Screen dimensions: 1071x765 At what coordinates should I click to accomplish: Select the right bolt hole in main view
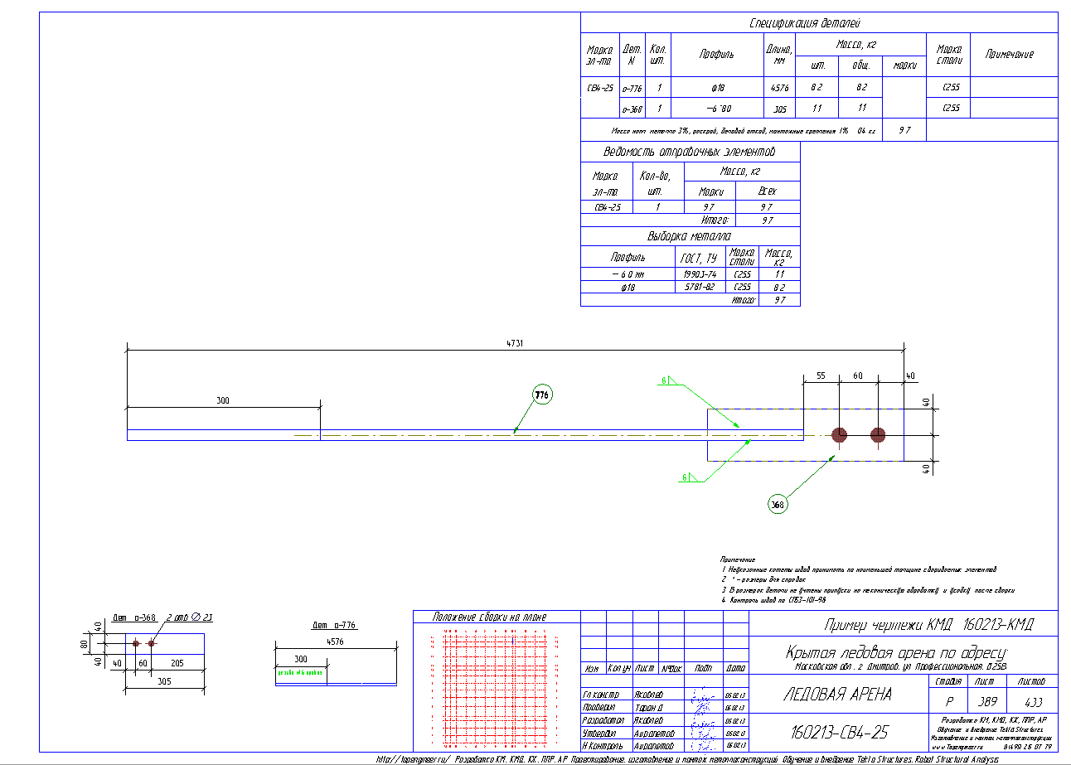(879, 435)
